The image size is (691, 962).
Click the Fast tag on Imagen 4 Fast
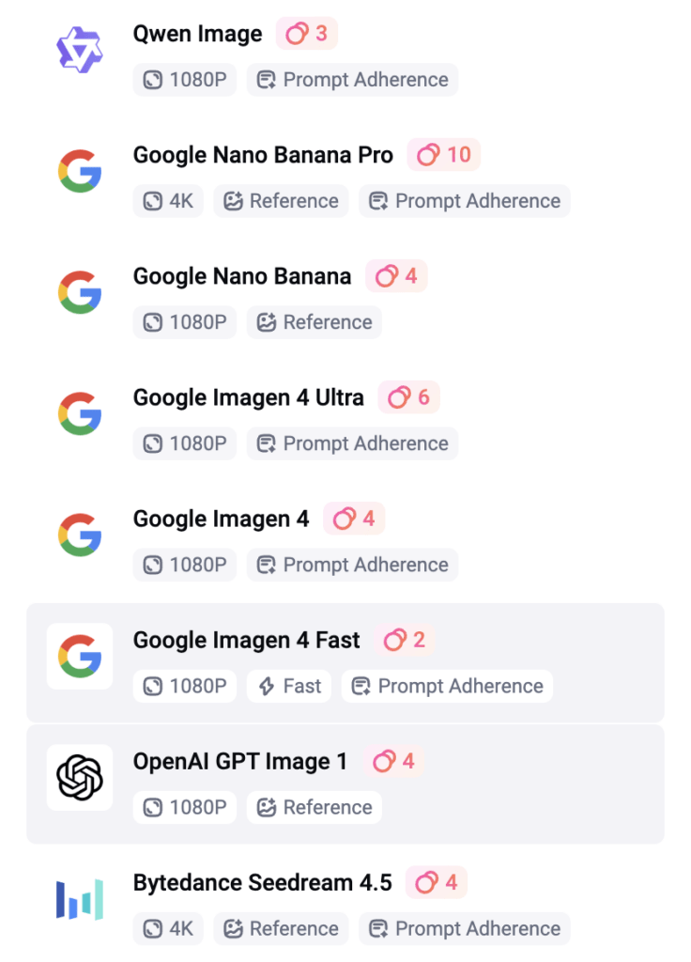289,687
